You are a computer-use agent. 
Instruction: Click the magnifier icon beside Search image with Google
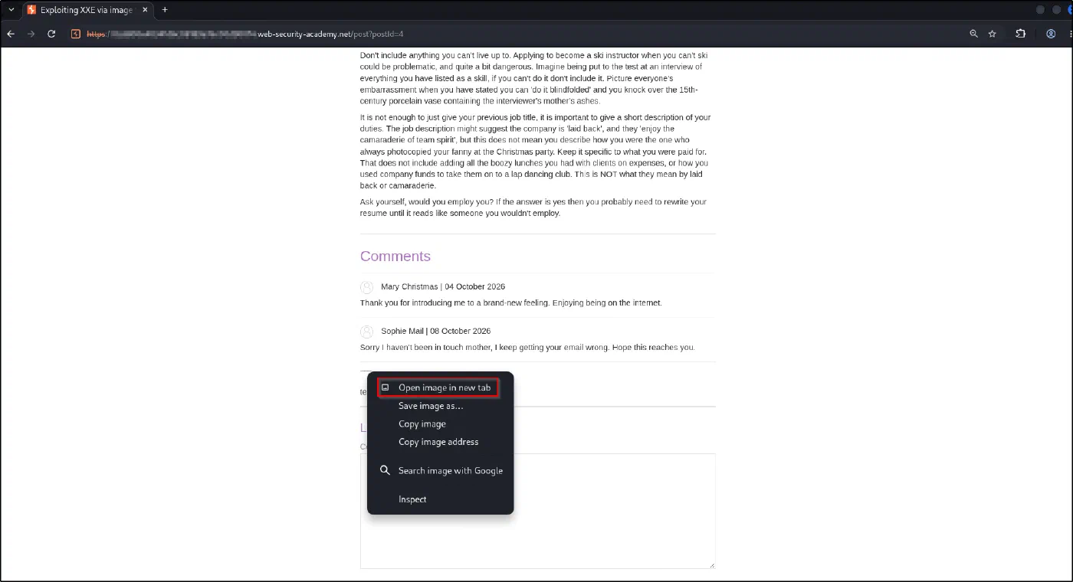[x=385, y=470]
